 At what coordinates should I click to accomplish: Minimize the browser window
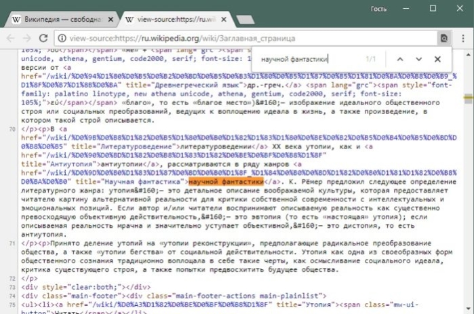(406, 8)
